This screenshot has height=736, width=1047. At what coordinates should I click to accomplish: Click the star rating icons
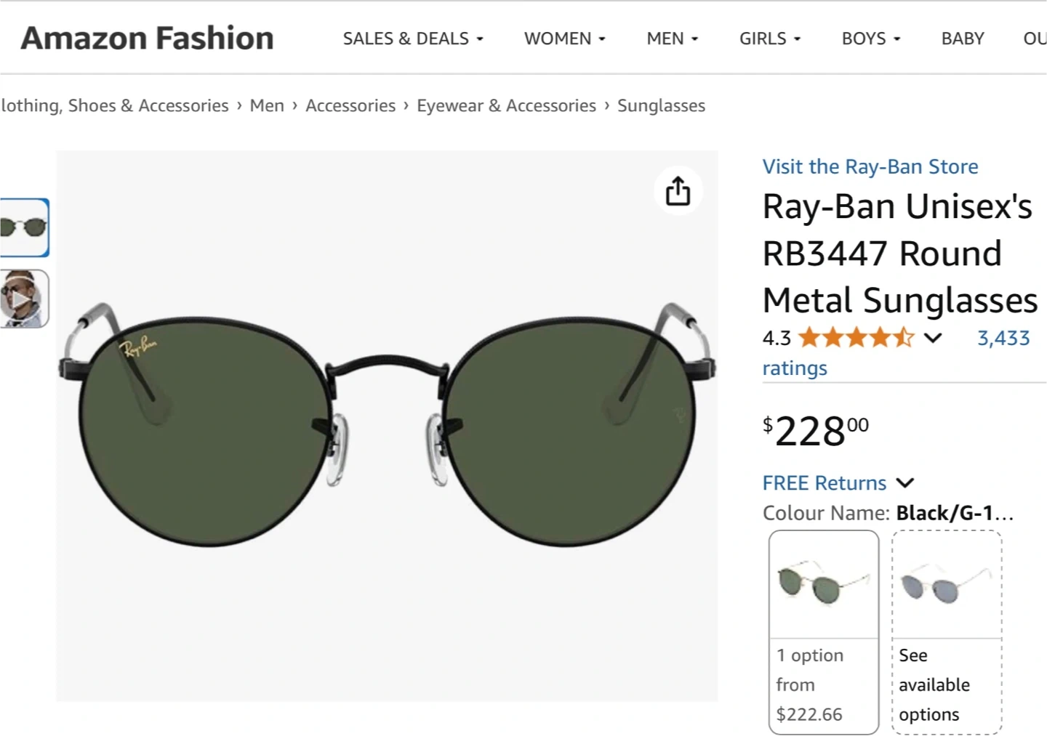click(856, 338)
